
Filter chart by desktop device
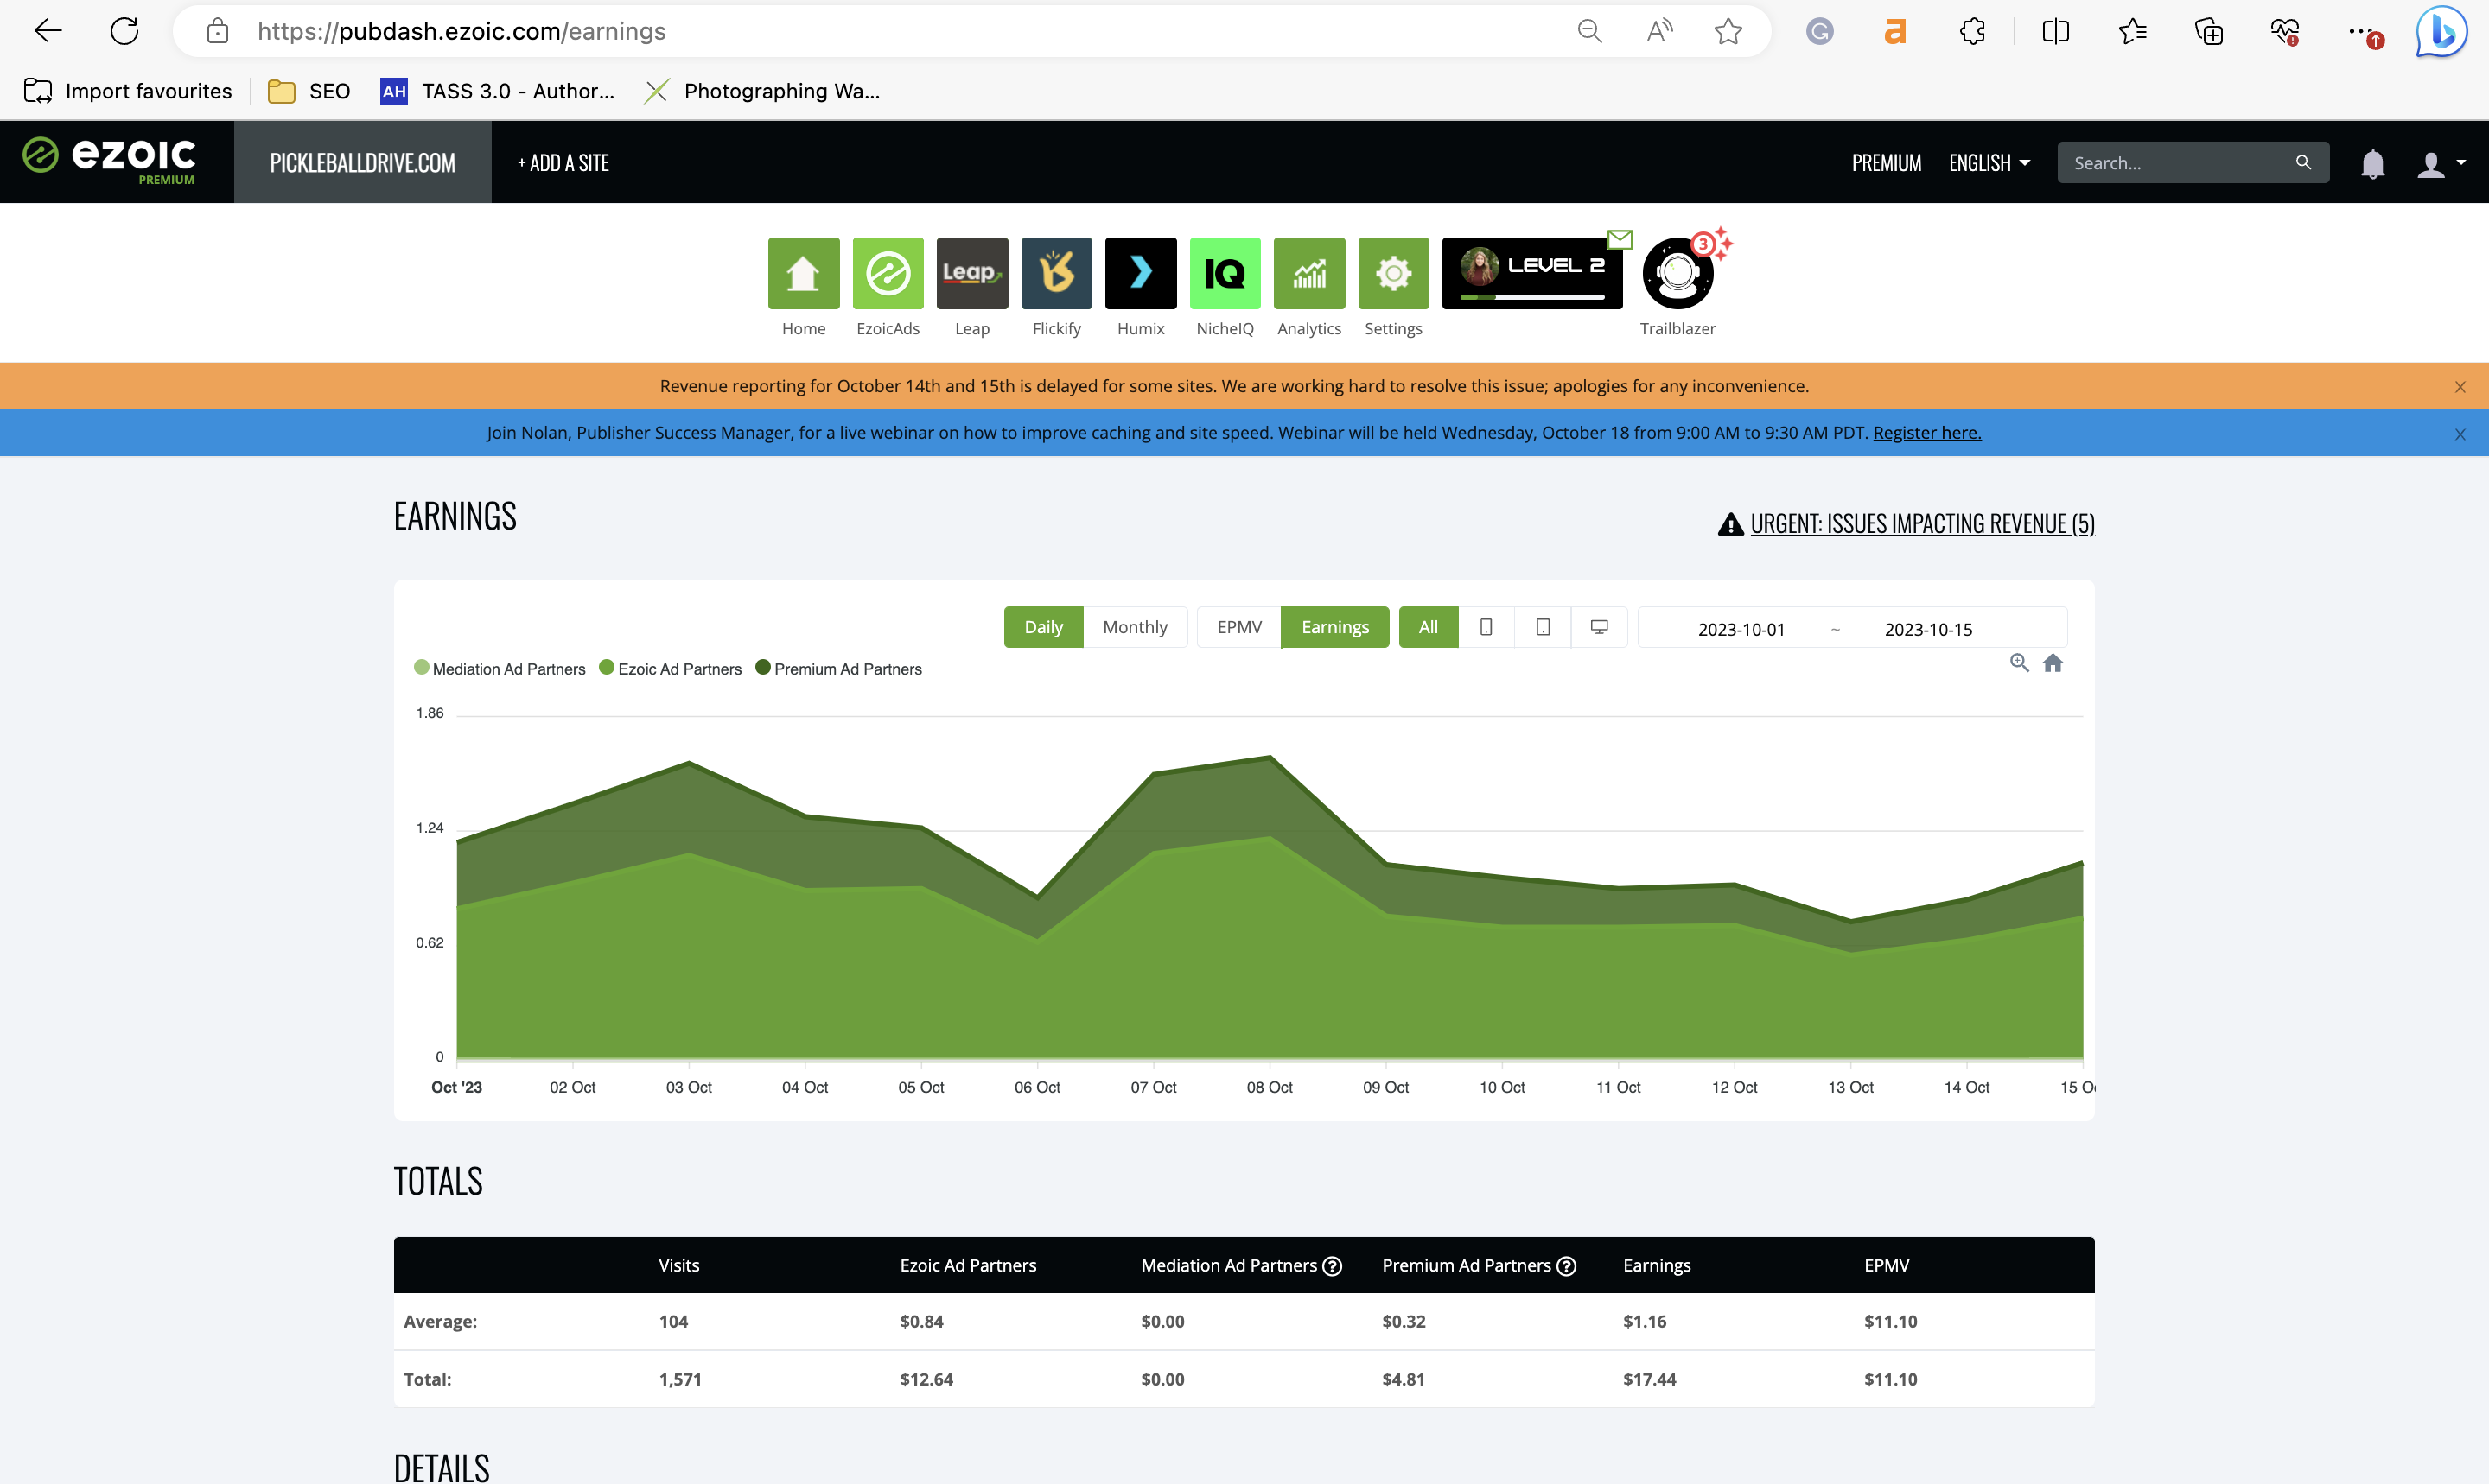(x=1600, y=627)
